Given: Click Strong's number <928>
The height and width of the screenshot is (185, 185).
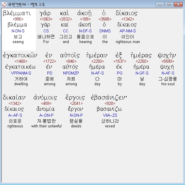Looking at the screenshot, I should tap(110, 103).
